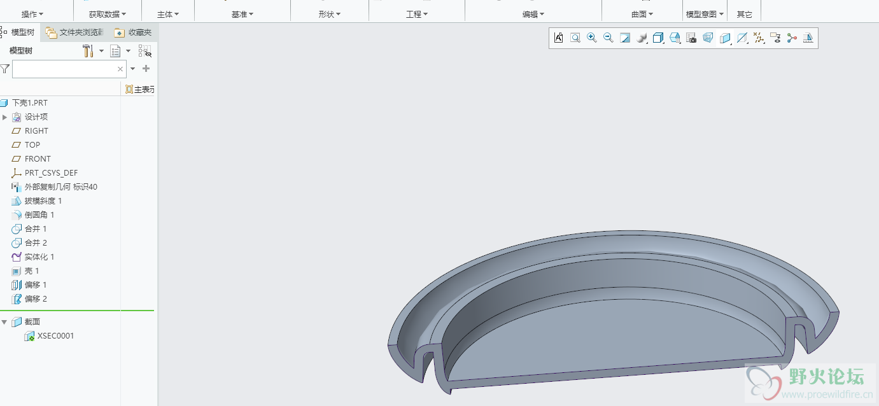
Task: Open the 编辑 group dropdown
Action: click(533, 14)
